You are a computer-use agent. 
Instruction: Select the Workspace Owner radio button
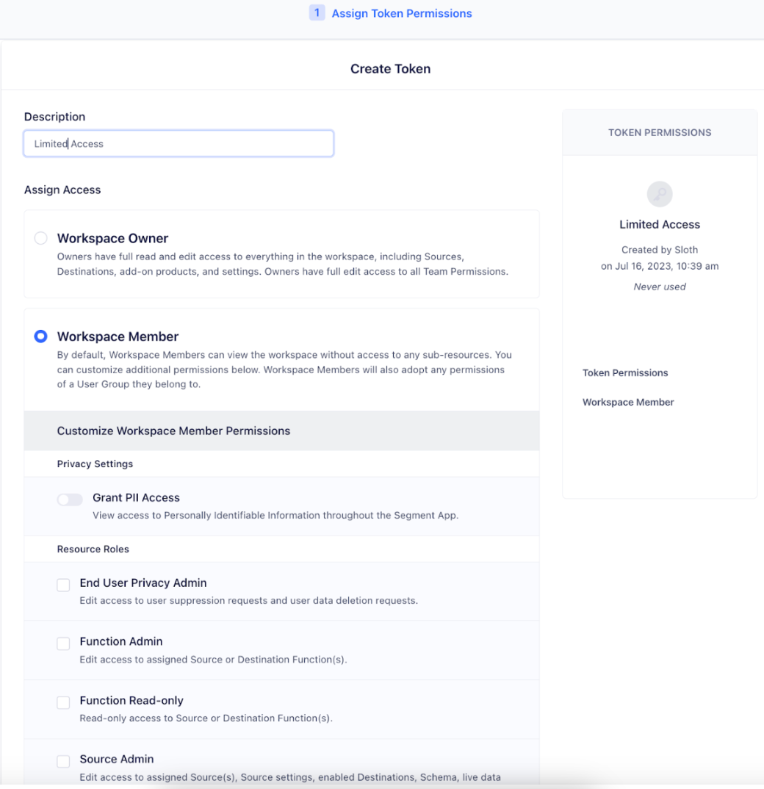coord(40,238)
